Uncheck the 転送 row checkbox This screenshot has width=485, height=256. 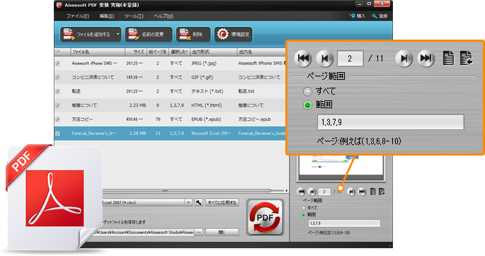point(58,91)
